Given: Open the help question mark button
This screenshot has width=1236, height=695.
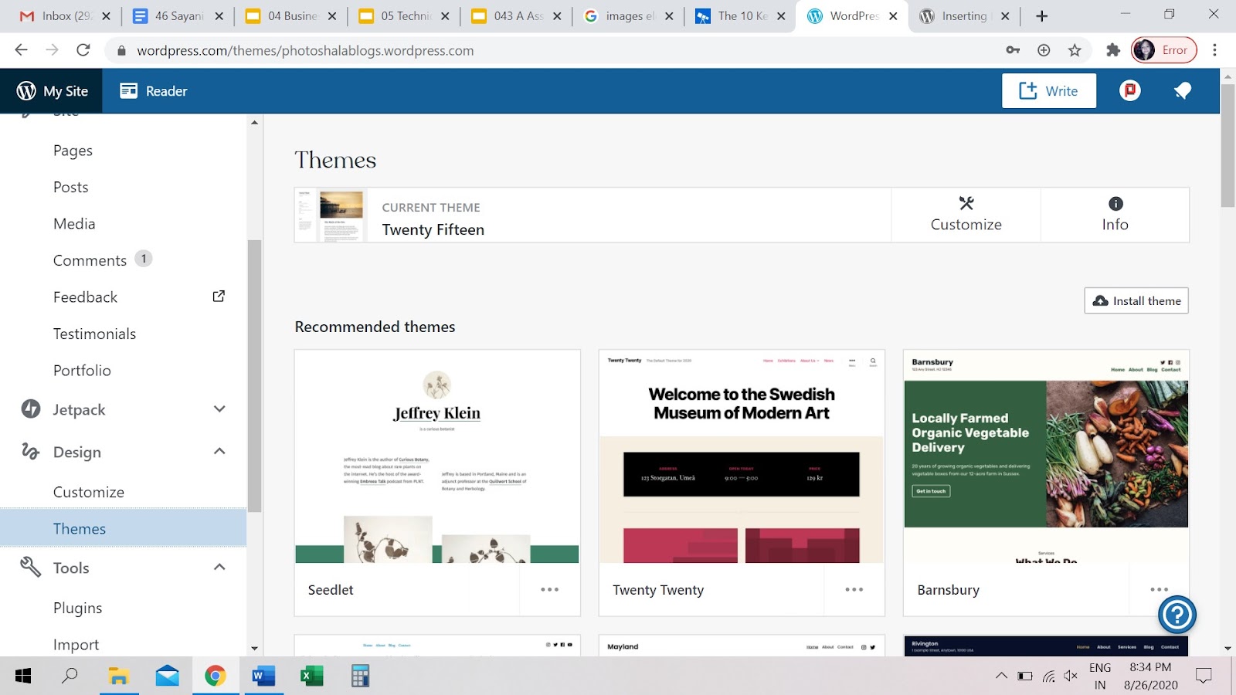Looking at the screenshot, I should pos(1177,615).
